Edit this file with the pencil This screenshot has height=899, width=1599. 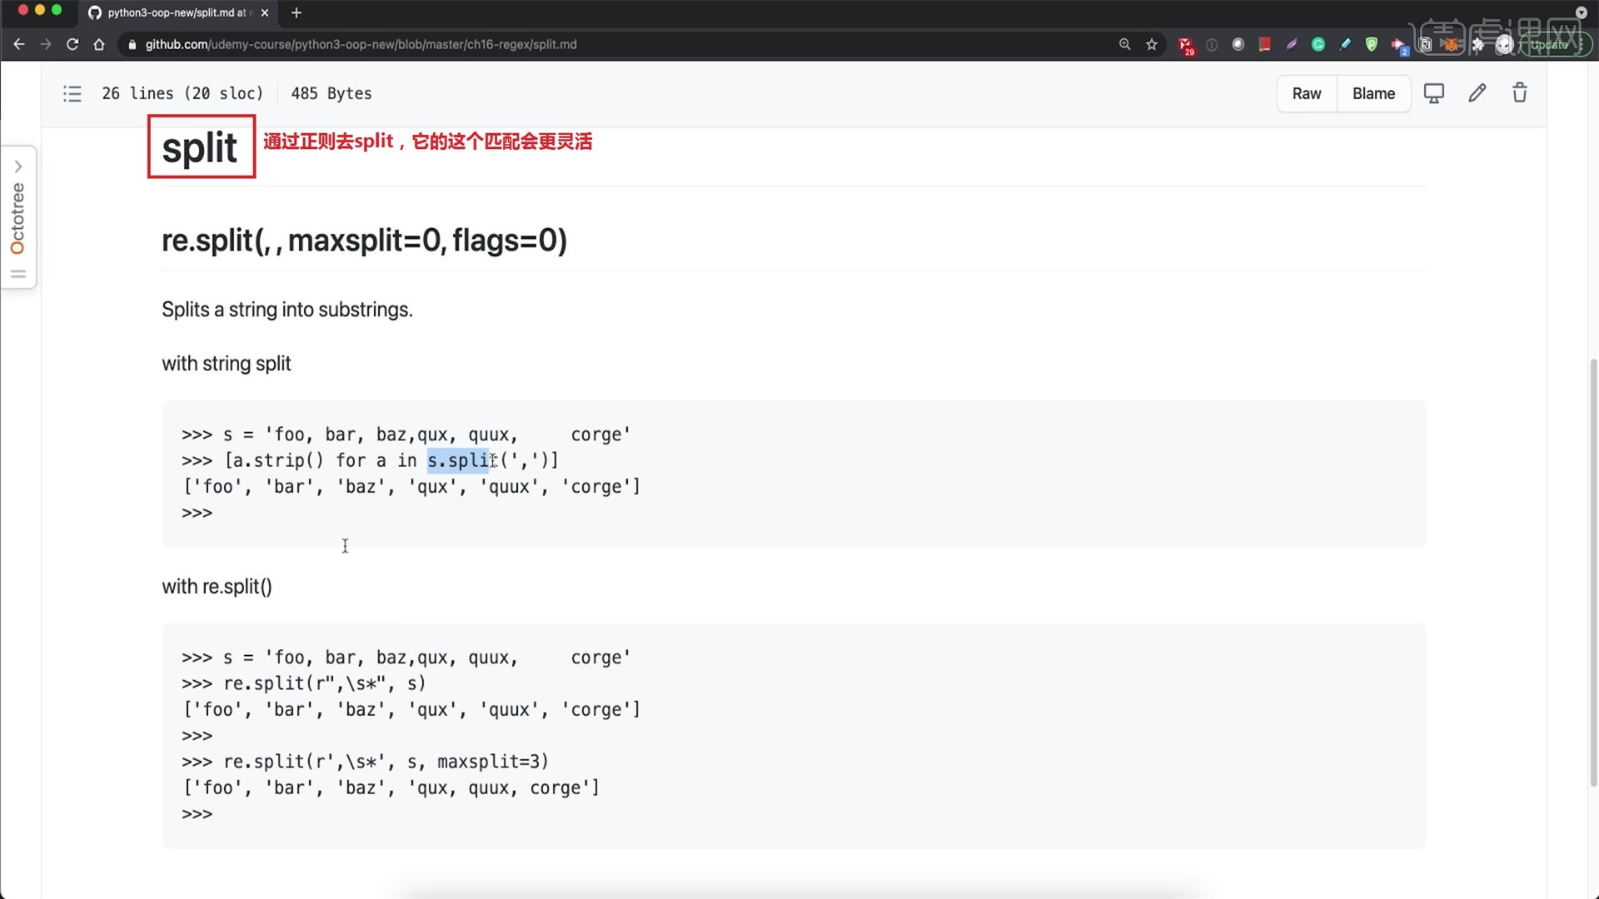1477,93
